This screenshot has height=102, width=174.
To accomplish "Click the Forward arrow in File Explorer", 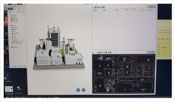I will point(13,12).
